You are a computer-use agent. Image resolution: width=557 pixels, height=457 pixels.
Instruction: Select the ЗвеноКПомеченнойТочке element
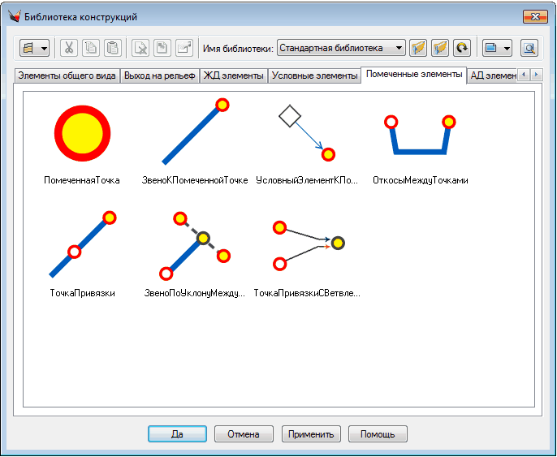pyautogui.click(x=194, y=132)
